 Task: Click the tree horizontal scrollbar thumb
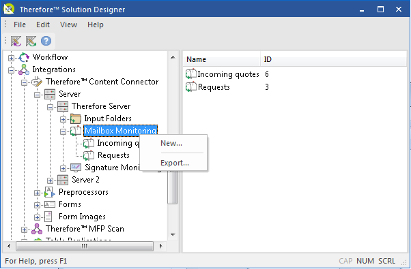click(x=85, y=246)
